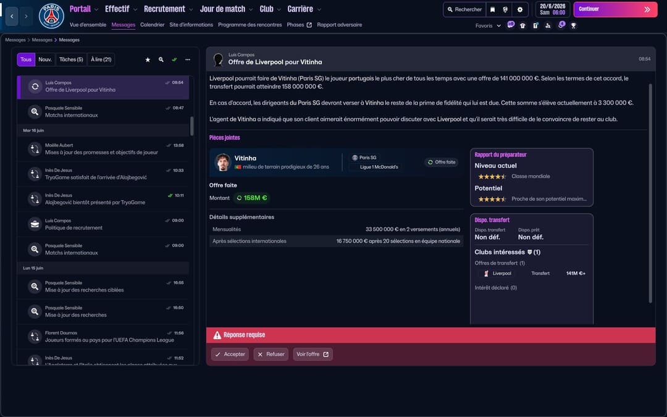Click the Continuer button
This screenshot has height=417, width=667.
pos(615,9)
